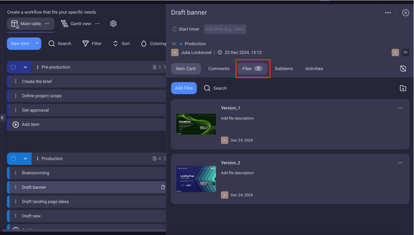
Task: Open the workflow settings gear icon
Action: [113, 24]
